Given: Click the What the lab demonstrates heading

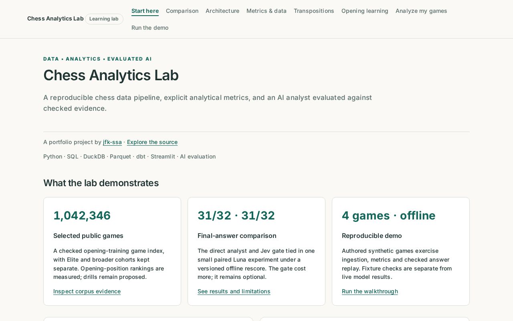Looking at the screenshot, I should (x=101, y=183).
